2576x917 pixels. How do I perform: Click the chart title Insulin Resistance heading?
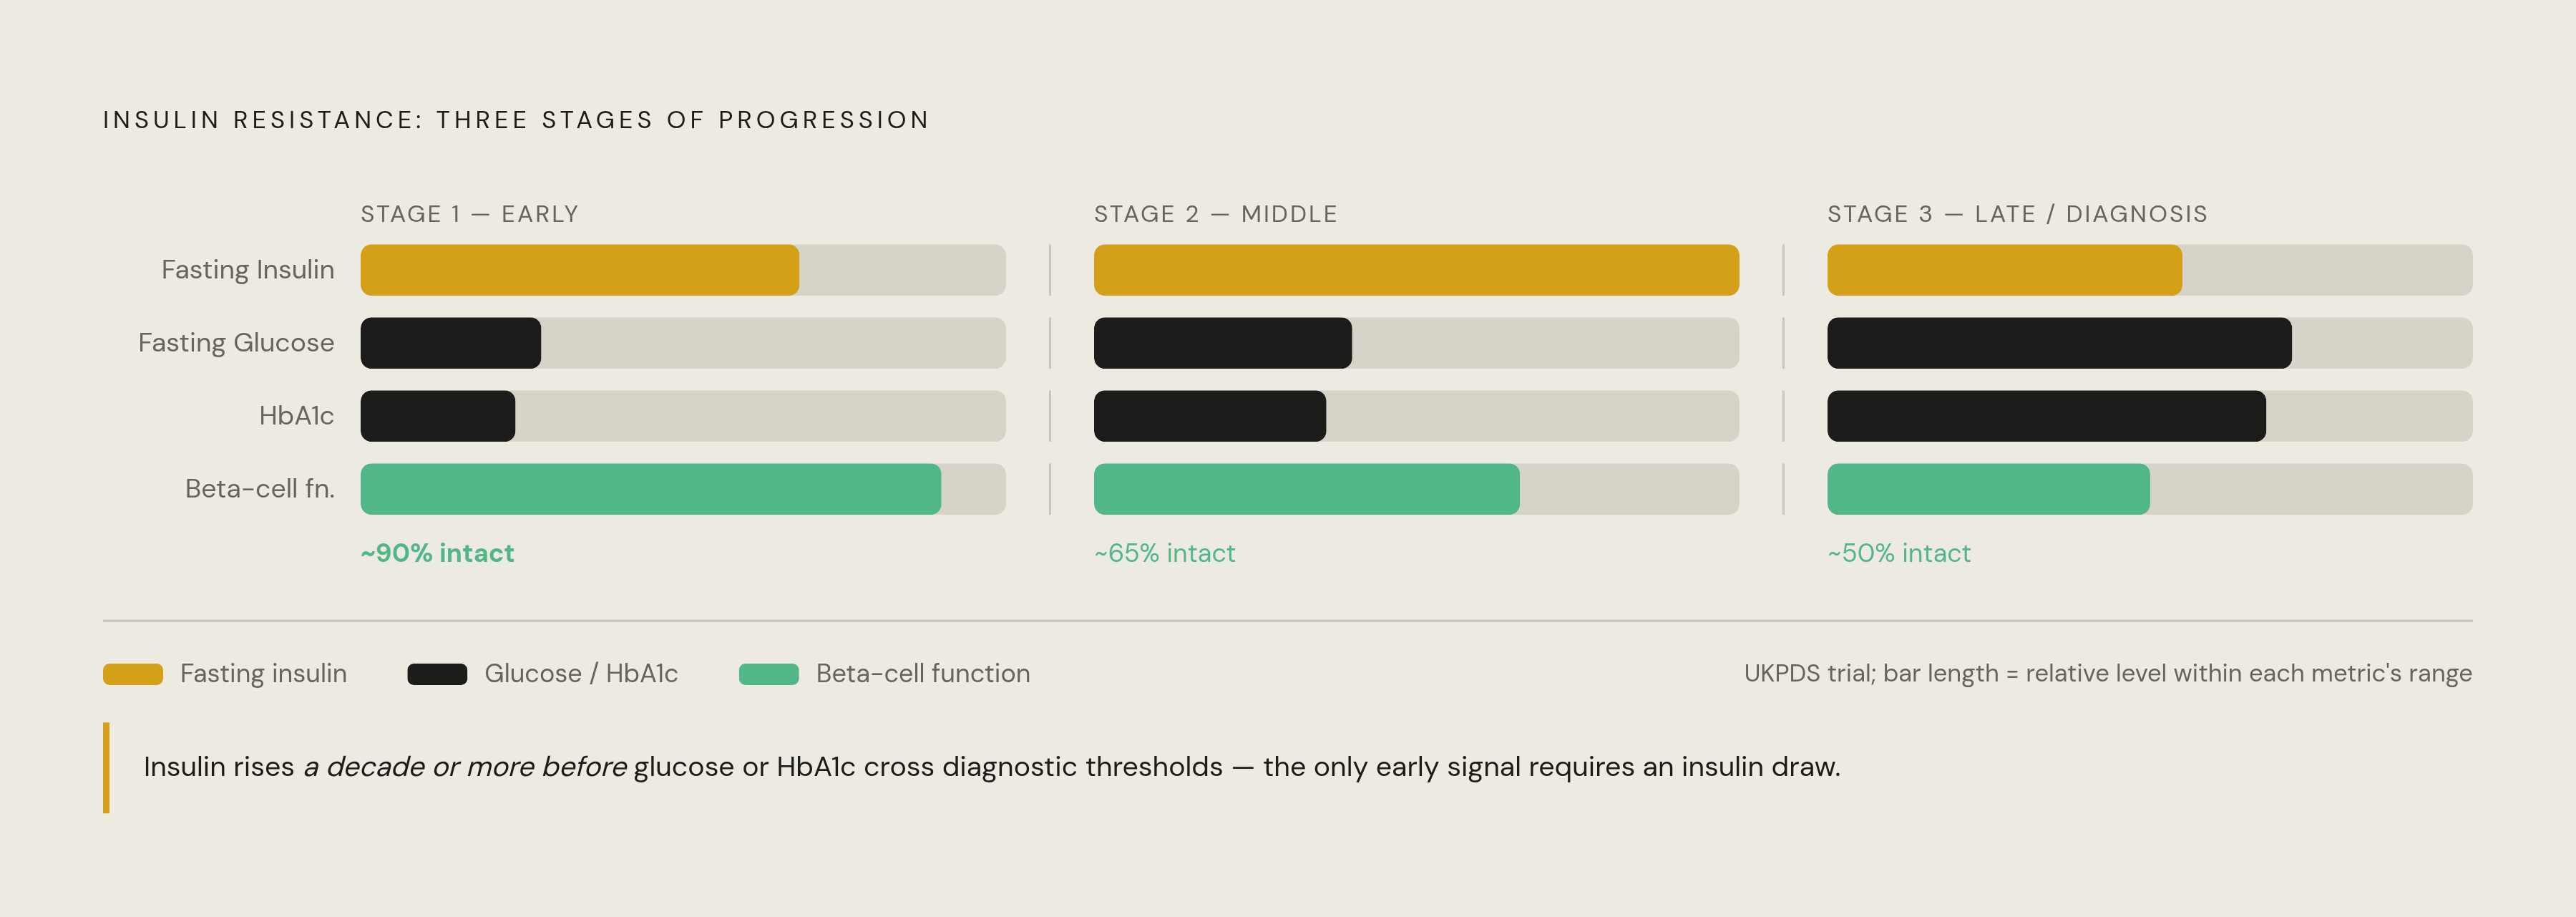pyautogui.click(x=516, y=120)
